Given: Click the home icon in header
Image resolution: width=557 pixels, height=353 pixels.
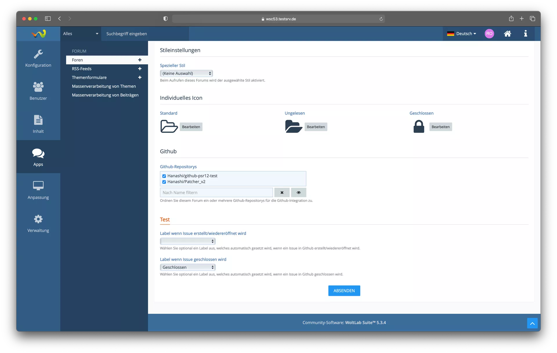Looking at the screenshot, I should coord(507,34).
